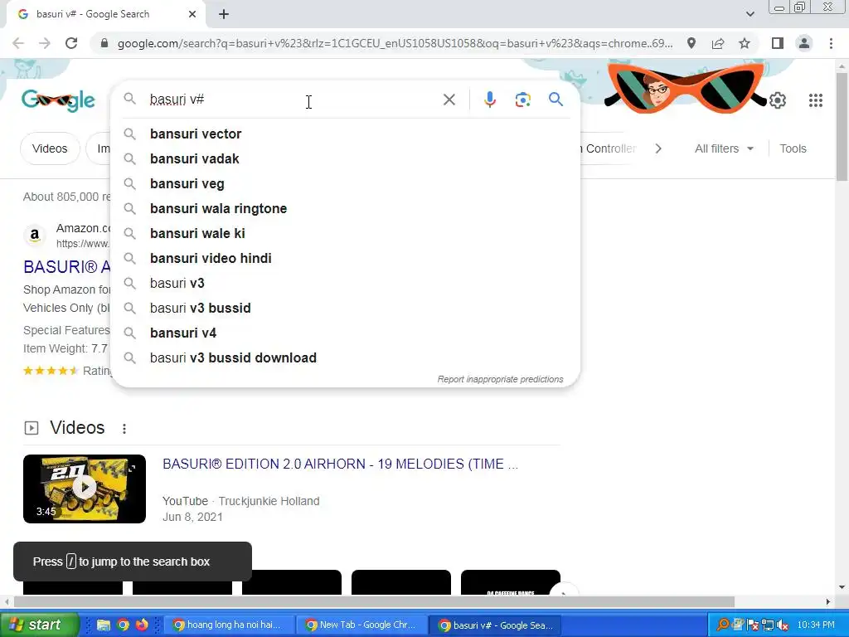This screenshot has width=849, height=637.
Task: Close the 'basuri v# - Google Search' tab
Action: click(x=192, y=14)
